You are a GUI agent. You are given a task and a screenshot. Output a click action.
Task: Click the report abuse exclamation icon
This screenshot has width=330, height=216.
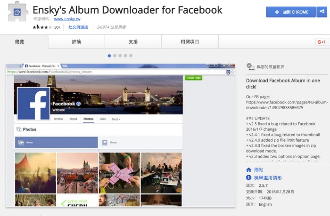tap(248, 178)
